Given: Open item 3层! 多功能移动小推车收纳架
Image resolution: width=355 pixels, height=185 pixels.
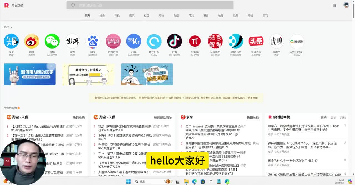Looking at the screenshot, I should (x=125, y=128).
